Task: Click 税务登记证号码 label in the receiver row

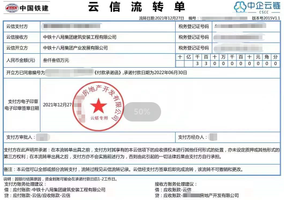Action: click(193, 37)
